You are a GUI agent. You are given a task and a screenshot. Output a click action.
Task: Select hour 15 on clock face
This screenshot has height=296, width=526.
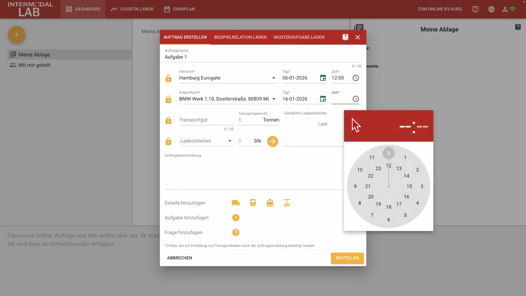point(409,187)
